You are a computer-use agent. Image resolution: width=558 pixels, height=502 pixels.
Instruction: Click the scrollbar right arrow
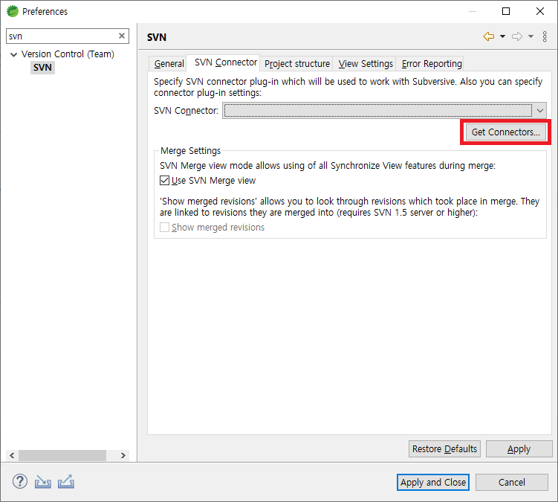coord(123,455)
